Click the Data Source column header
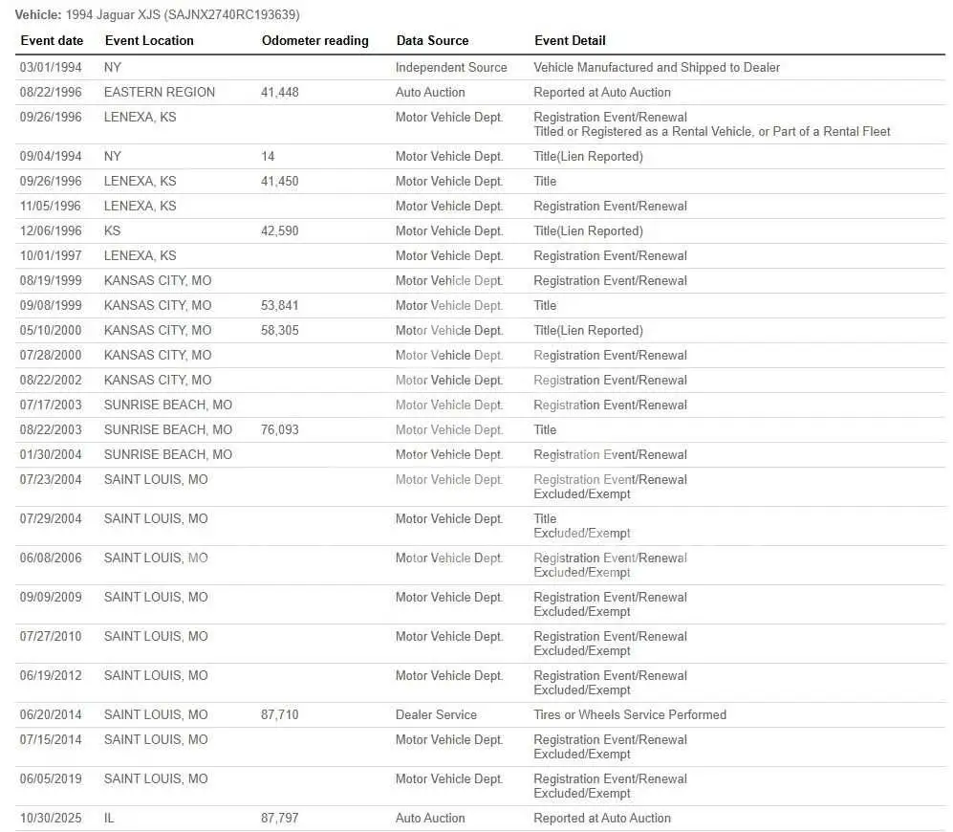Screen dimensions: 953x832 pyautogui.click(x=432, y=41)
